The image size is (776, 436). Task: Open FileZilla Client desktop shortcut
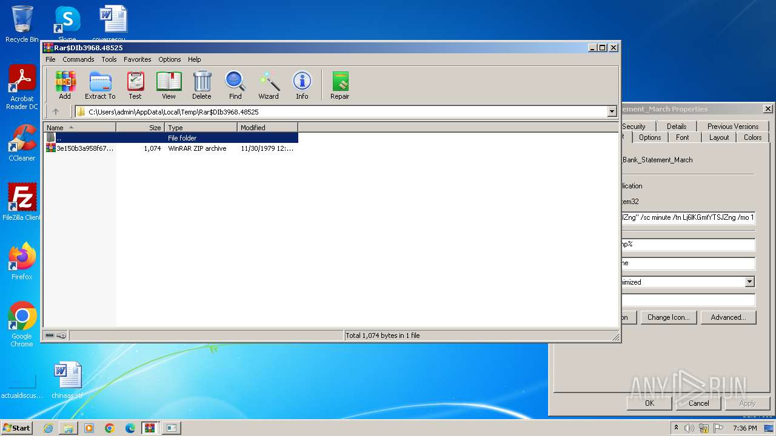(22, 202)
